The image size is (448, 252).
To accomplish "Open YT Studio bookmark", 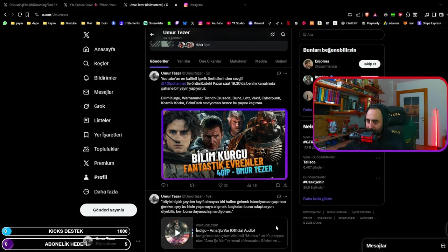I will tap(236, 23).
